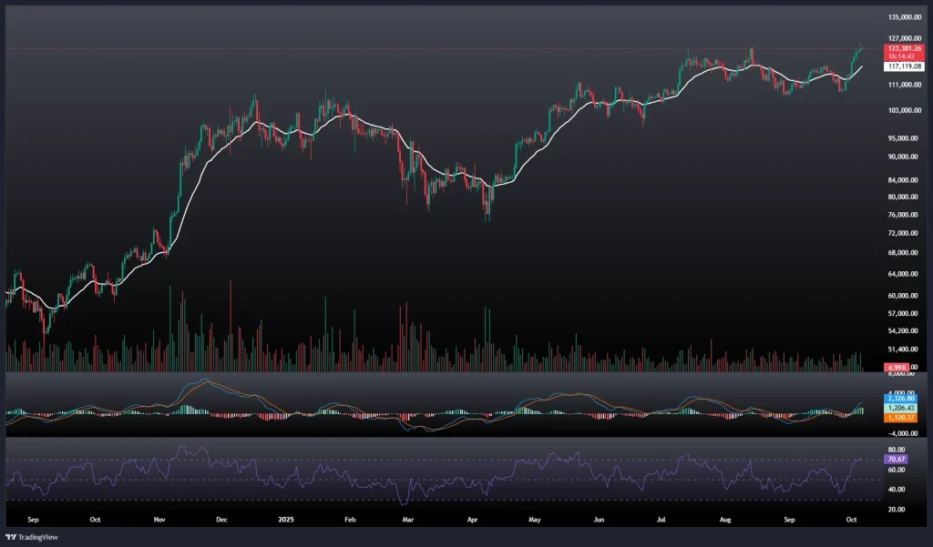Select the orange signal label 1,120.37
Screen dimensions: 933x547
tap(901, 416)
